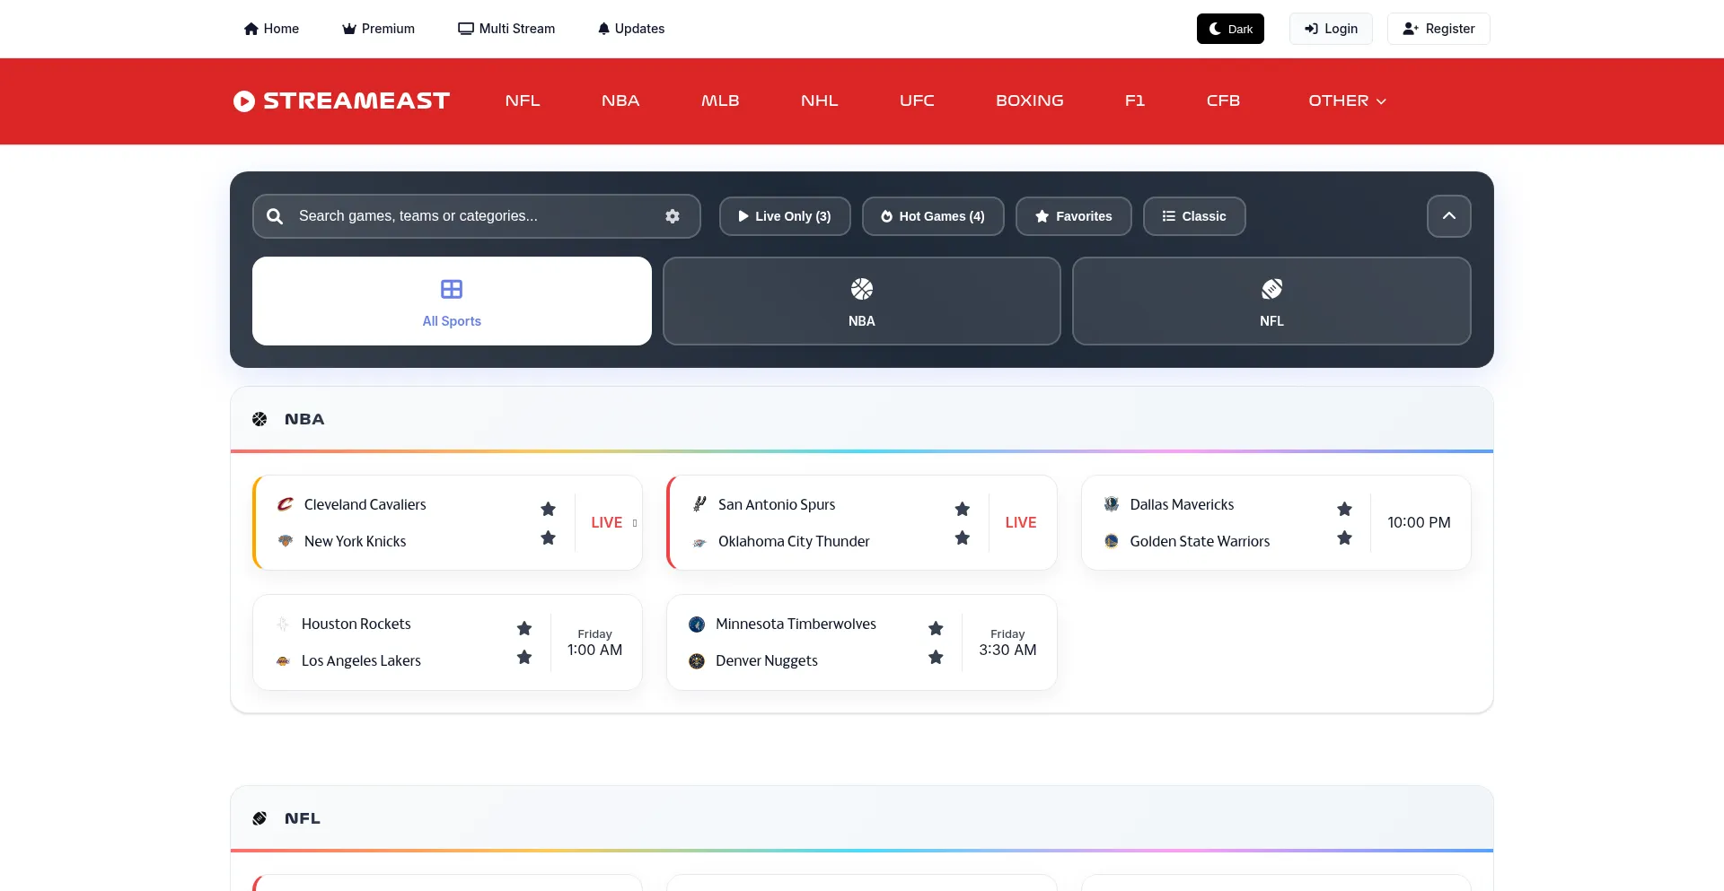
Task: Click Minnesota Timberwolves team logo
Action: [697, 624]
